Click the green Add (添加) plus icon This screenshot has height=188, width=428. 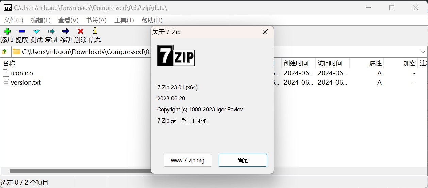click(7, 31)
